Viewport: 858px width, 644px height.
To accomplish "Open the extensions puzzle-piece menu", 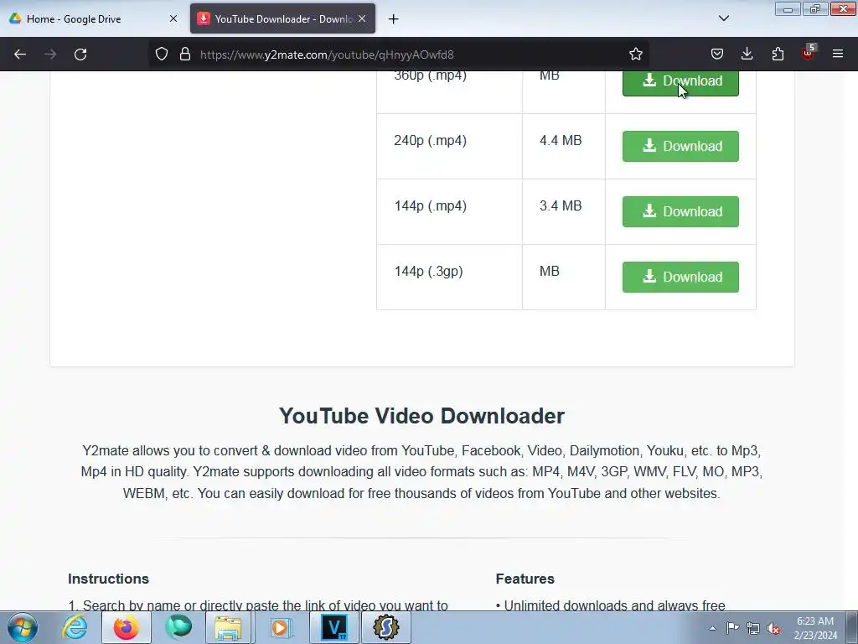I will [778, 55].
